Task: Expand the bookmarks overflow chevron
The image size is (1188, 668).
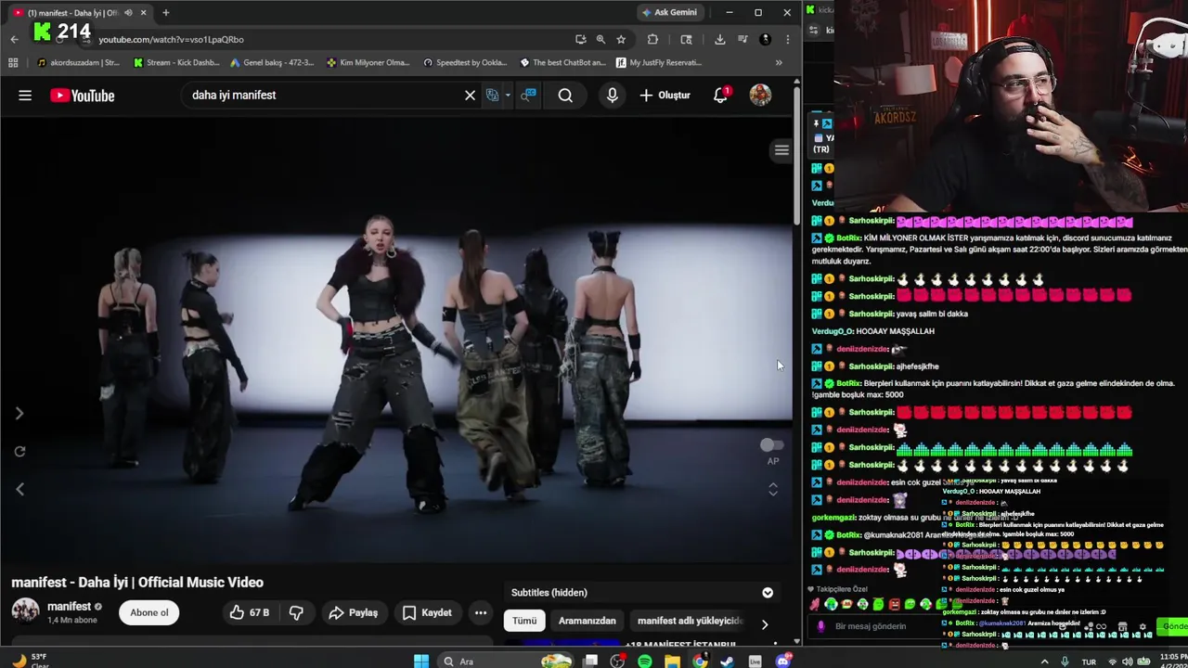Action: pos(779,63)
